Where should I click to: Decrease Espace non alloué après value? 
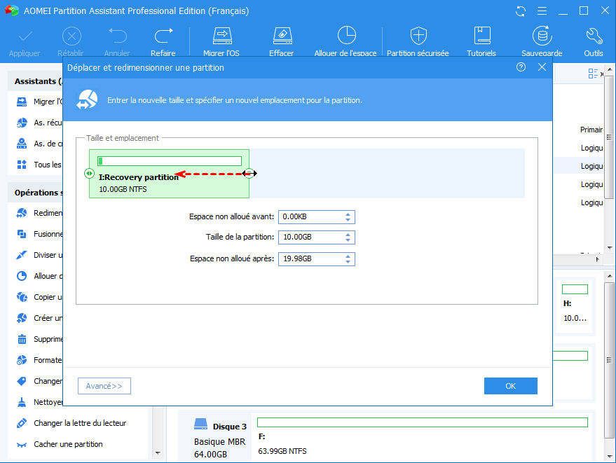pyautogui.click(x=348, y=262)
